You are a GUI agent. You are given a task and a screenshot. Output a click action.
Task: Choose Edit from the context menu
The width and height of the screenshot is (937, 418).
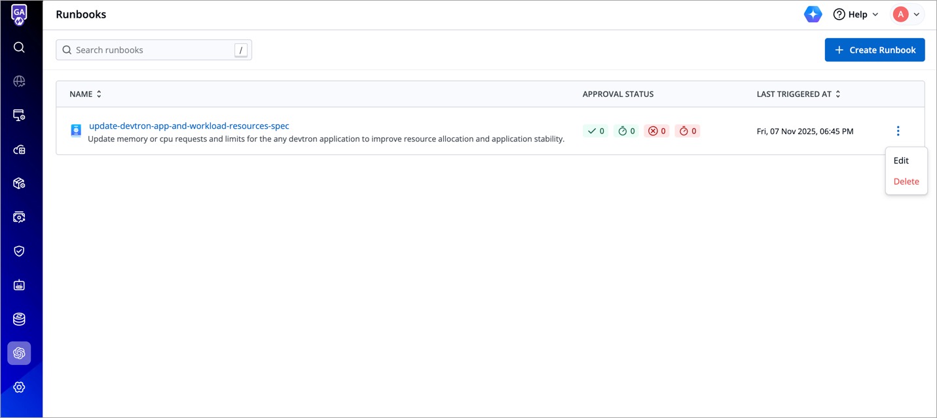(x=901, y=160)
